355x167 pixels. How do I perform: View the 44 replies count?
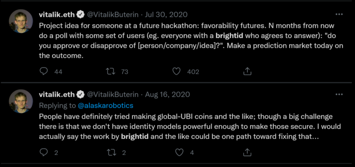click(59, 72)
